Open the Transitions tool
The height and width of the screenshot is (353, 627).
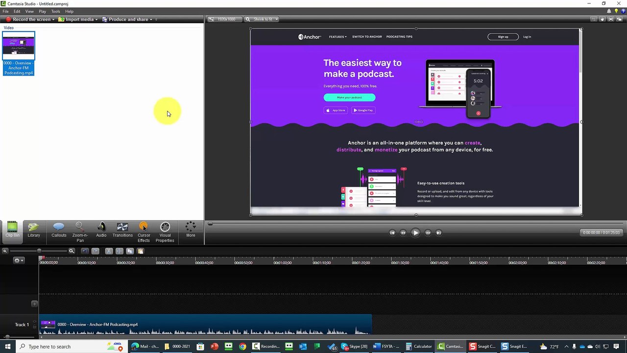coord(122,230)
